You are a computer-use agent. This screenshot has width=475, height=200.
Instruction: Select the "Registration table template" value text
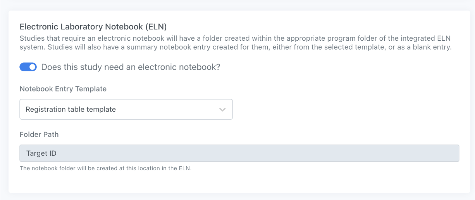point(71,109)
